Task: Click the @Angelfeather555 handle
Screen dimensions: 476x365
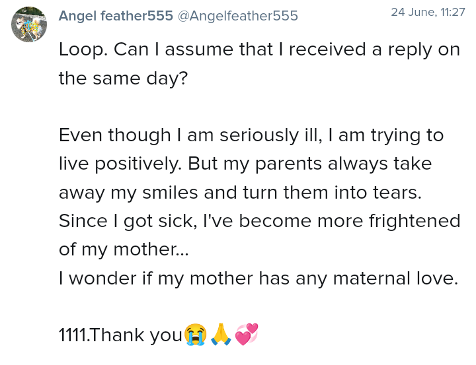Action: (237, 16)
